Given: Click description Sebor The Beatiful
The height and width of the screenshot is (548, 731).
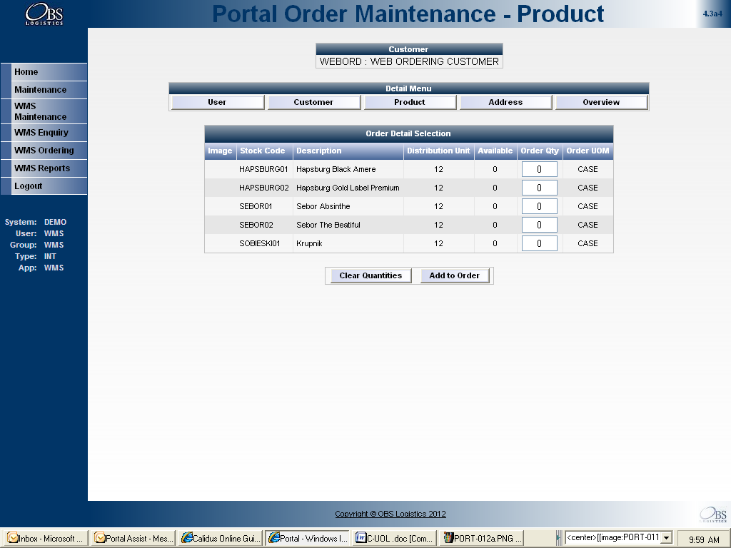Looking at the screenshot, I should [328, 225].
